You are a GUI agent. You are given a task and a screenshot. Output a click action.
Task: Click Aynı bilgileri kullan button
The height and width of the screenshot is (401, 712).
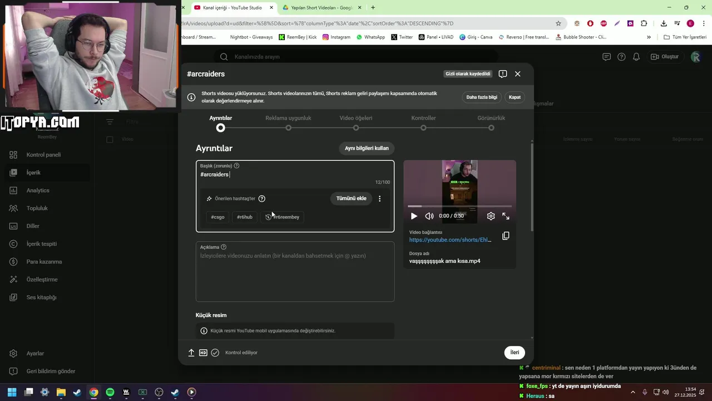pyautogui.click(x=367, y=148)
